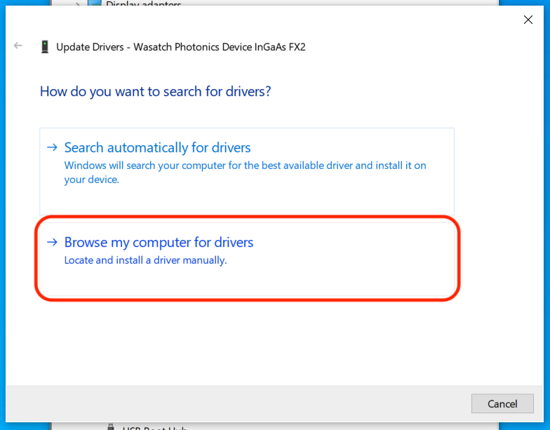Expand the Display adapters tree node chevron
Image resolution: width=550 pixels, height=430 pixels.
(79, 4)
